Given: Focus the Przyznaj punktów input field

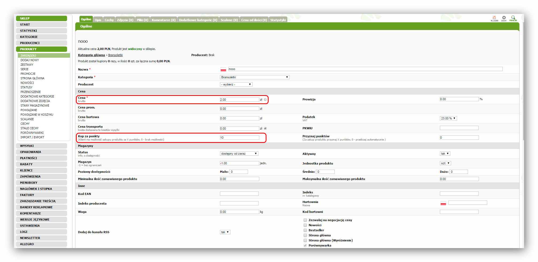Looking at the screenshot, I should pyautogui.click(x=459, y=138).
